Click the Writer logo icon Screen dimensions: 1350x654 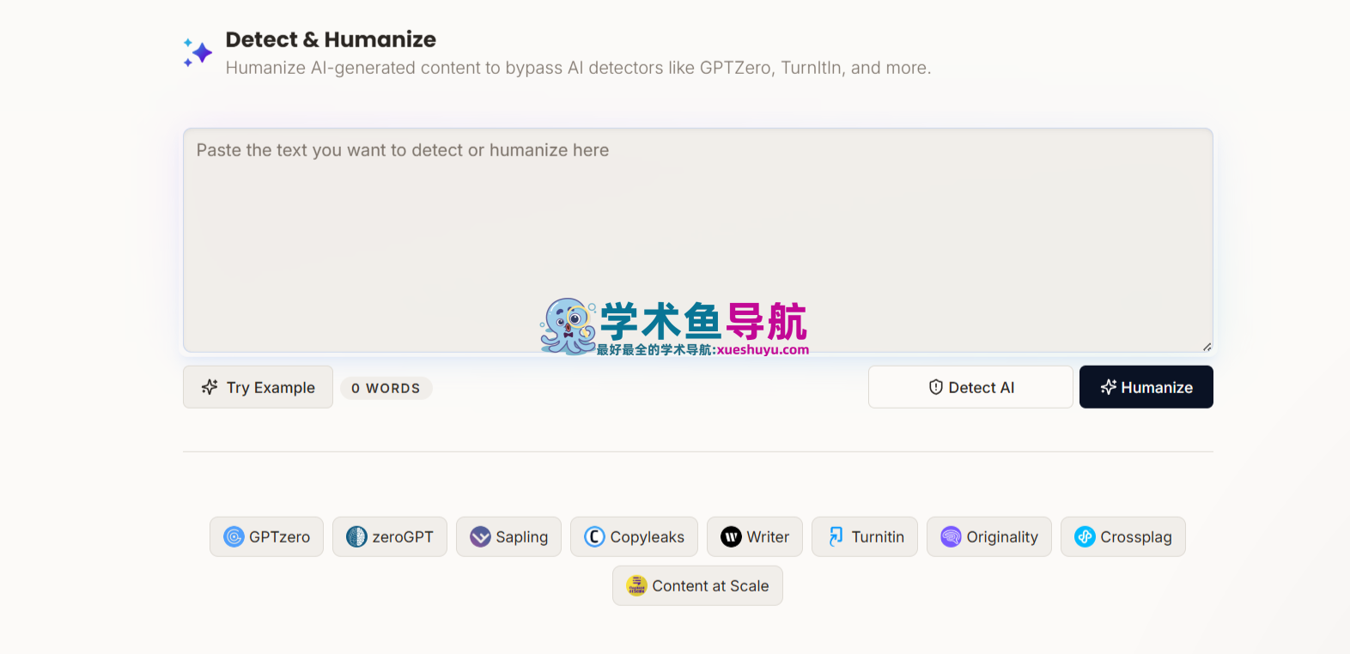click(731, 537)
